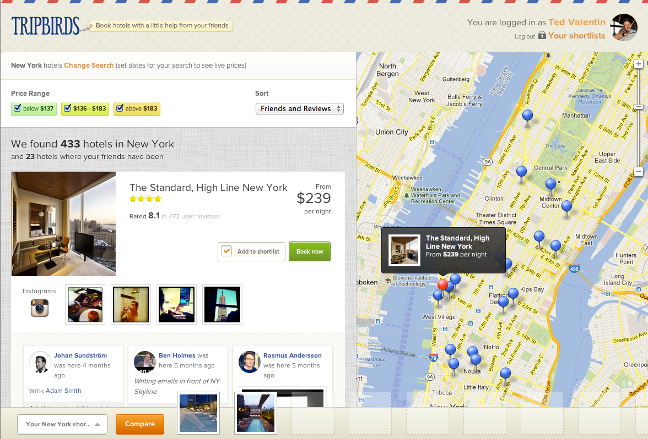Zoom in on the map with plus button

click(x=639, y=64)
